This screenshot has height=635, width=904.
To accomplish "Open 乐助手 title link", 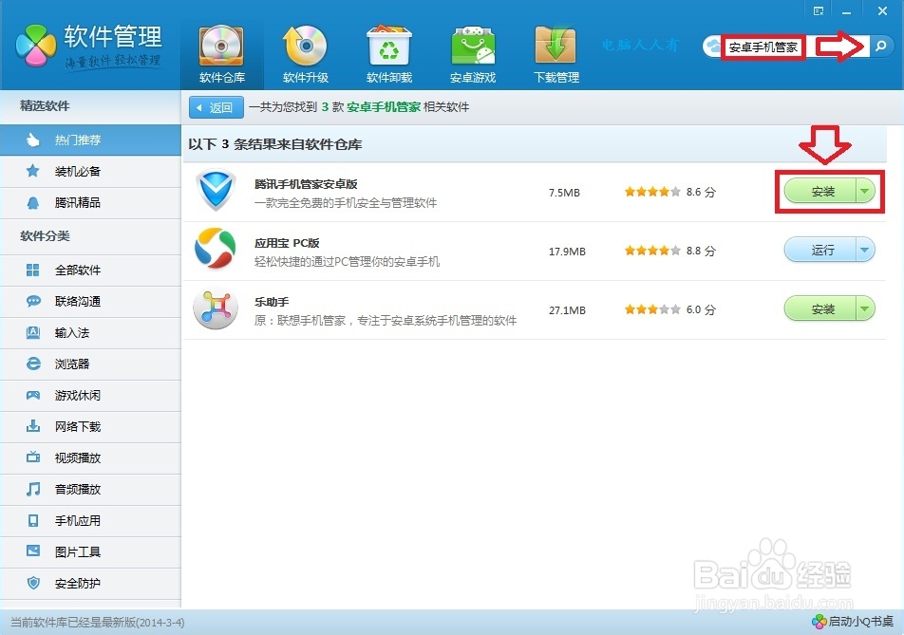I will [272, 302].
